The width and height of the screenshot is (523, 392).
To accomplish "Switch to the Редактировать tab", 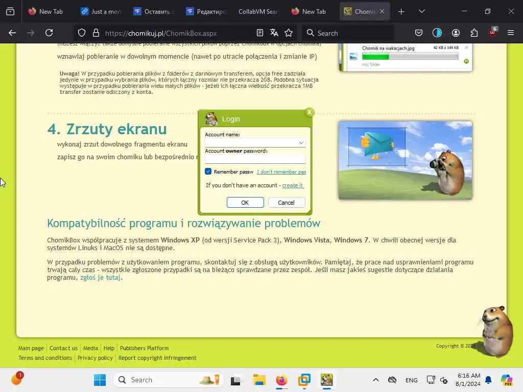I will point(207,12).
